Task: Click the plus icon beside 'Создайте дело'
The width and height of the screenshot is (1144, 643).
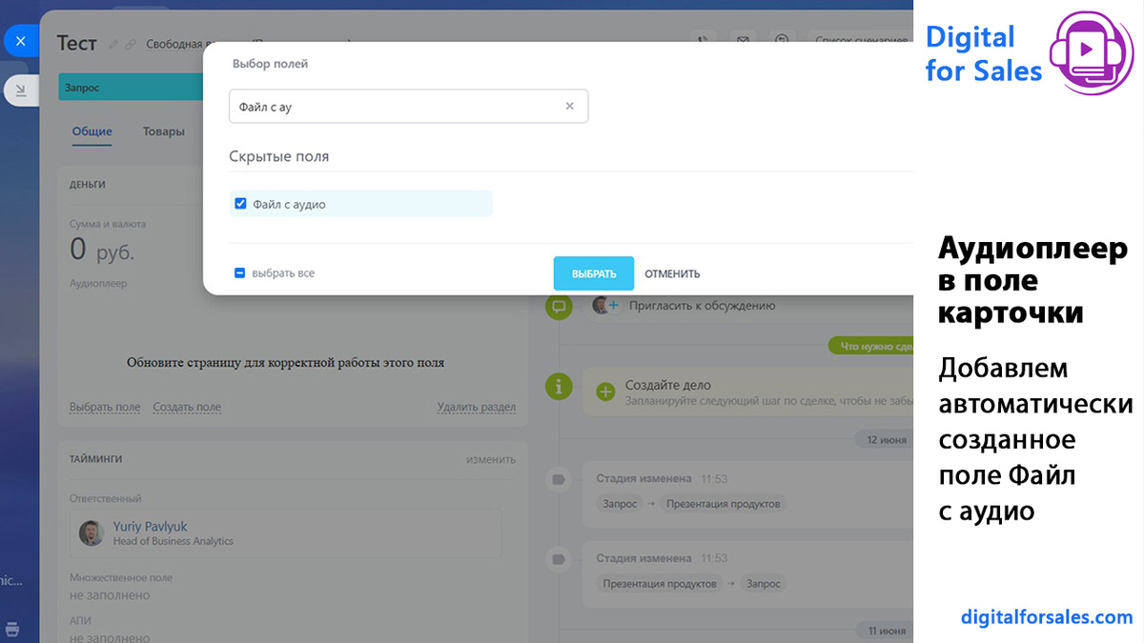Action: click(605, 391)
